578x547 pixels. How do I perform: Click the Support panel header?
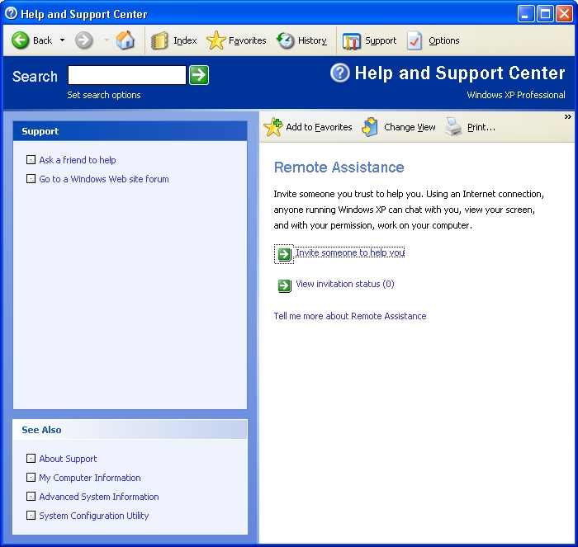130,131
